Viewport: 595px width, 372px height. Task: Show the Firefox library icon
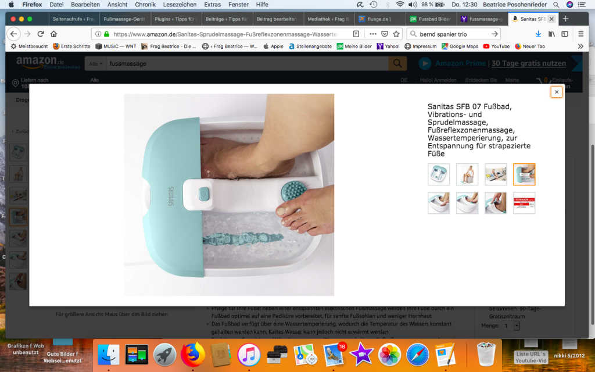(551, 34)
